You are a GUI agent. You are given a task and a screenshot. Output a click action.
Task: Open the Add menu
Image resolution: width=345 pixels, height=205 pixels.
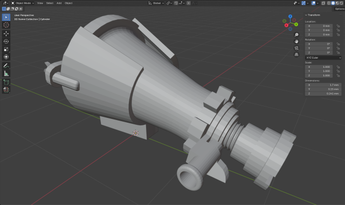pyautogui.click(x=59, y=3)
